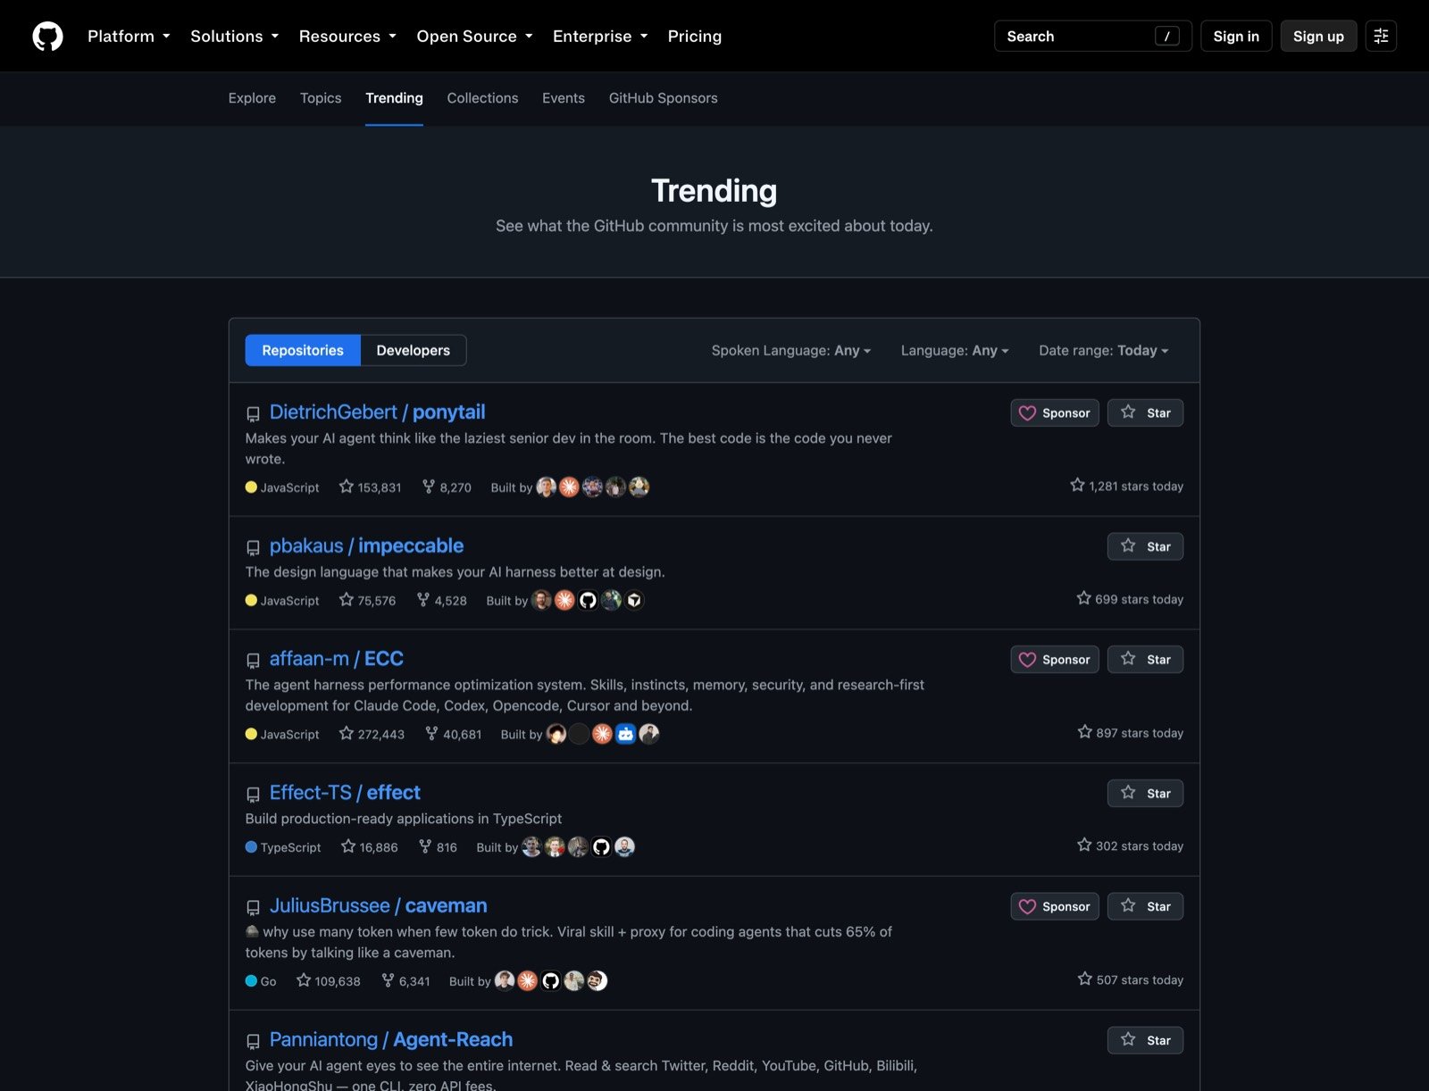Star the pbakaus/impeccable repository
1429x1091 pixels.
pos(1145,546)
